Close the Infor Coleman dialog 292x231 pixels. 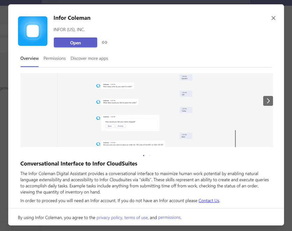click(x=273, y=18)
